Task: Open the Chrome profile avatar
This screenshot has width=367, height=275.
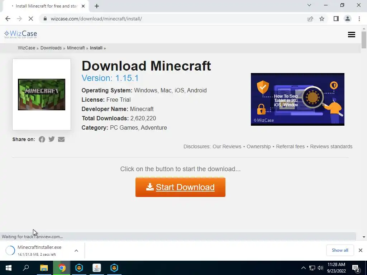Action: point(348,19)
